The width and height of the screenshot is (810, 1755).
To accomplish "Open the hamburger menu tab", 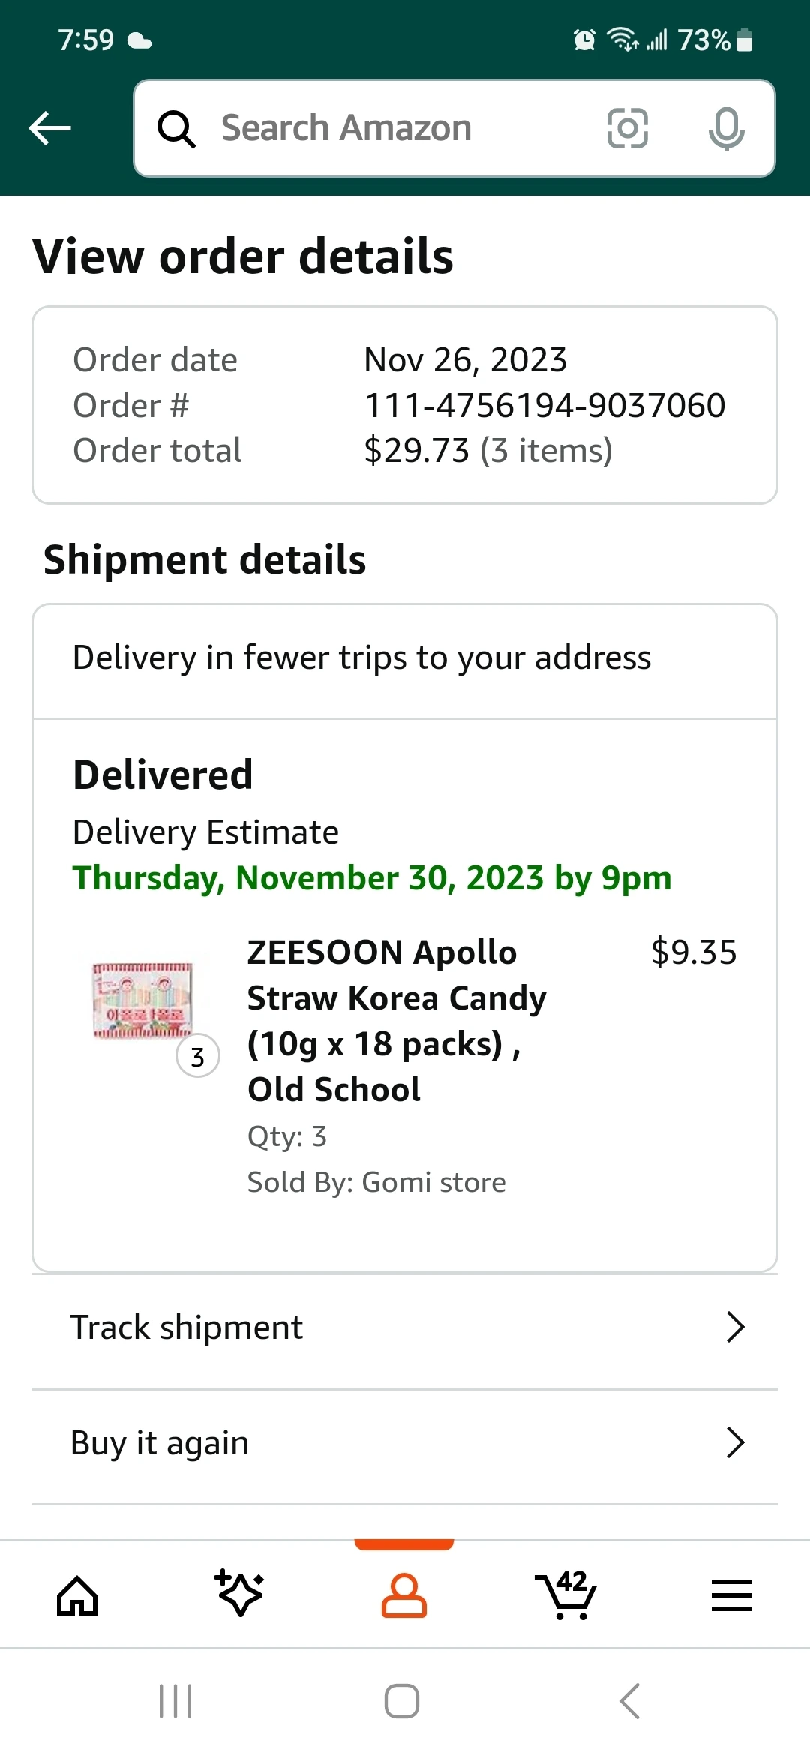I will pyautogui.click(x=731, y=1594).
